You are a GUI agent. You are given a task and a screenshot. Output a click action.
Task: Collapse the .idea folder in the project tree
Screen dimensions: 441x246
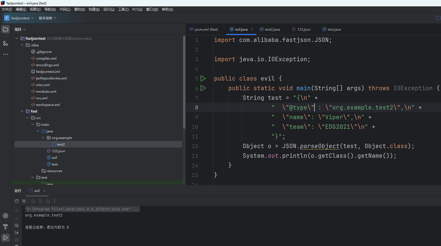point(22,45)
